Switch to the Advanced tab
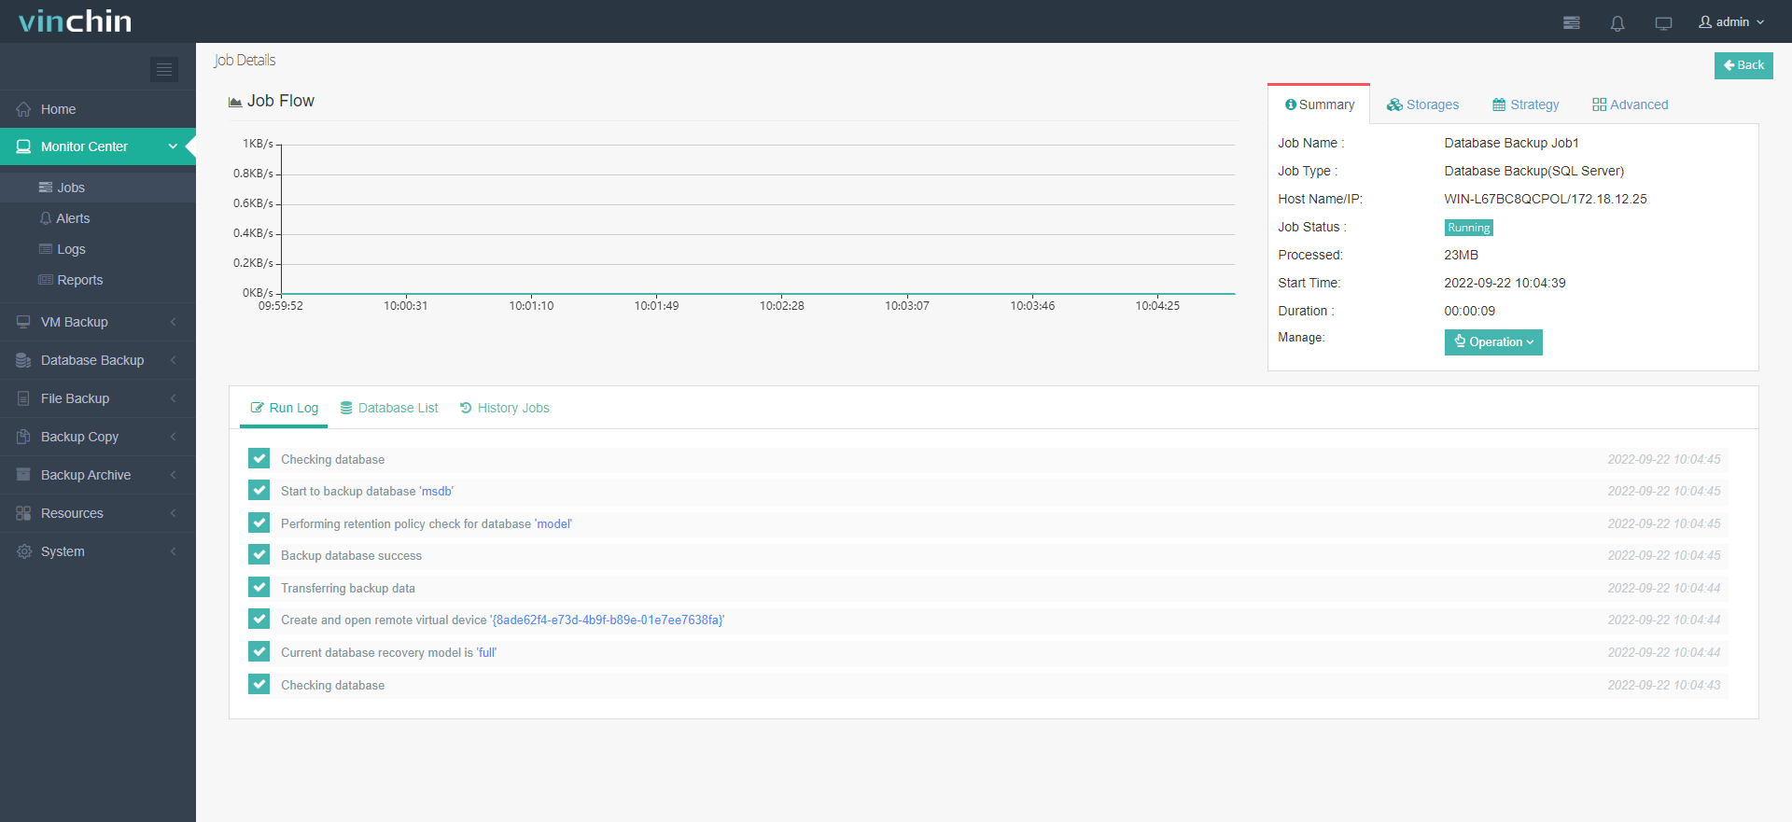Viewport: 1792px width, 822px height. coord(1631,104)
